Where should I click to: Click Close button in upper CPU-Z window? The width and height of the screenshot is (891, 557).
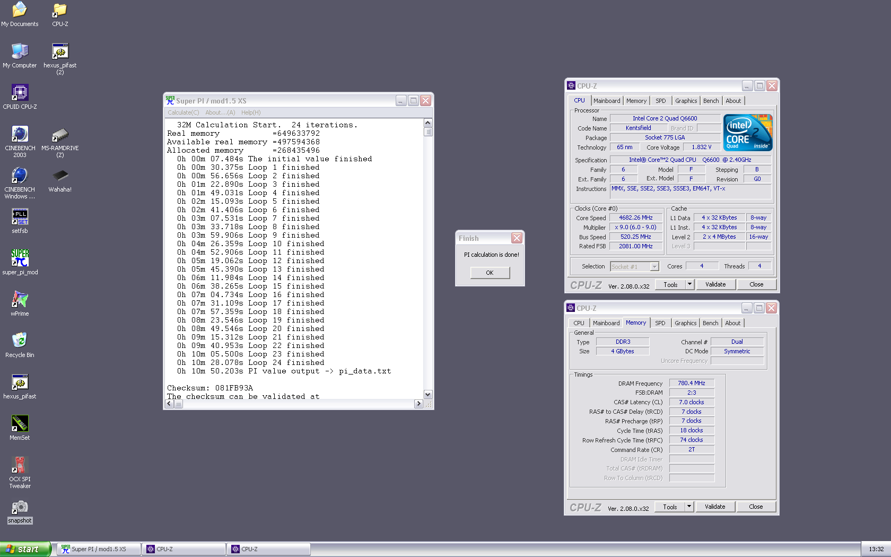[x=757, y=284]
